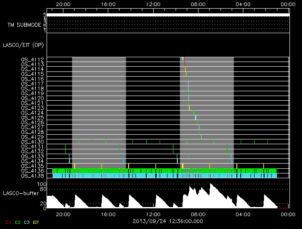Select the OS_4138 row label
The image size is (302, 229).
32,176
